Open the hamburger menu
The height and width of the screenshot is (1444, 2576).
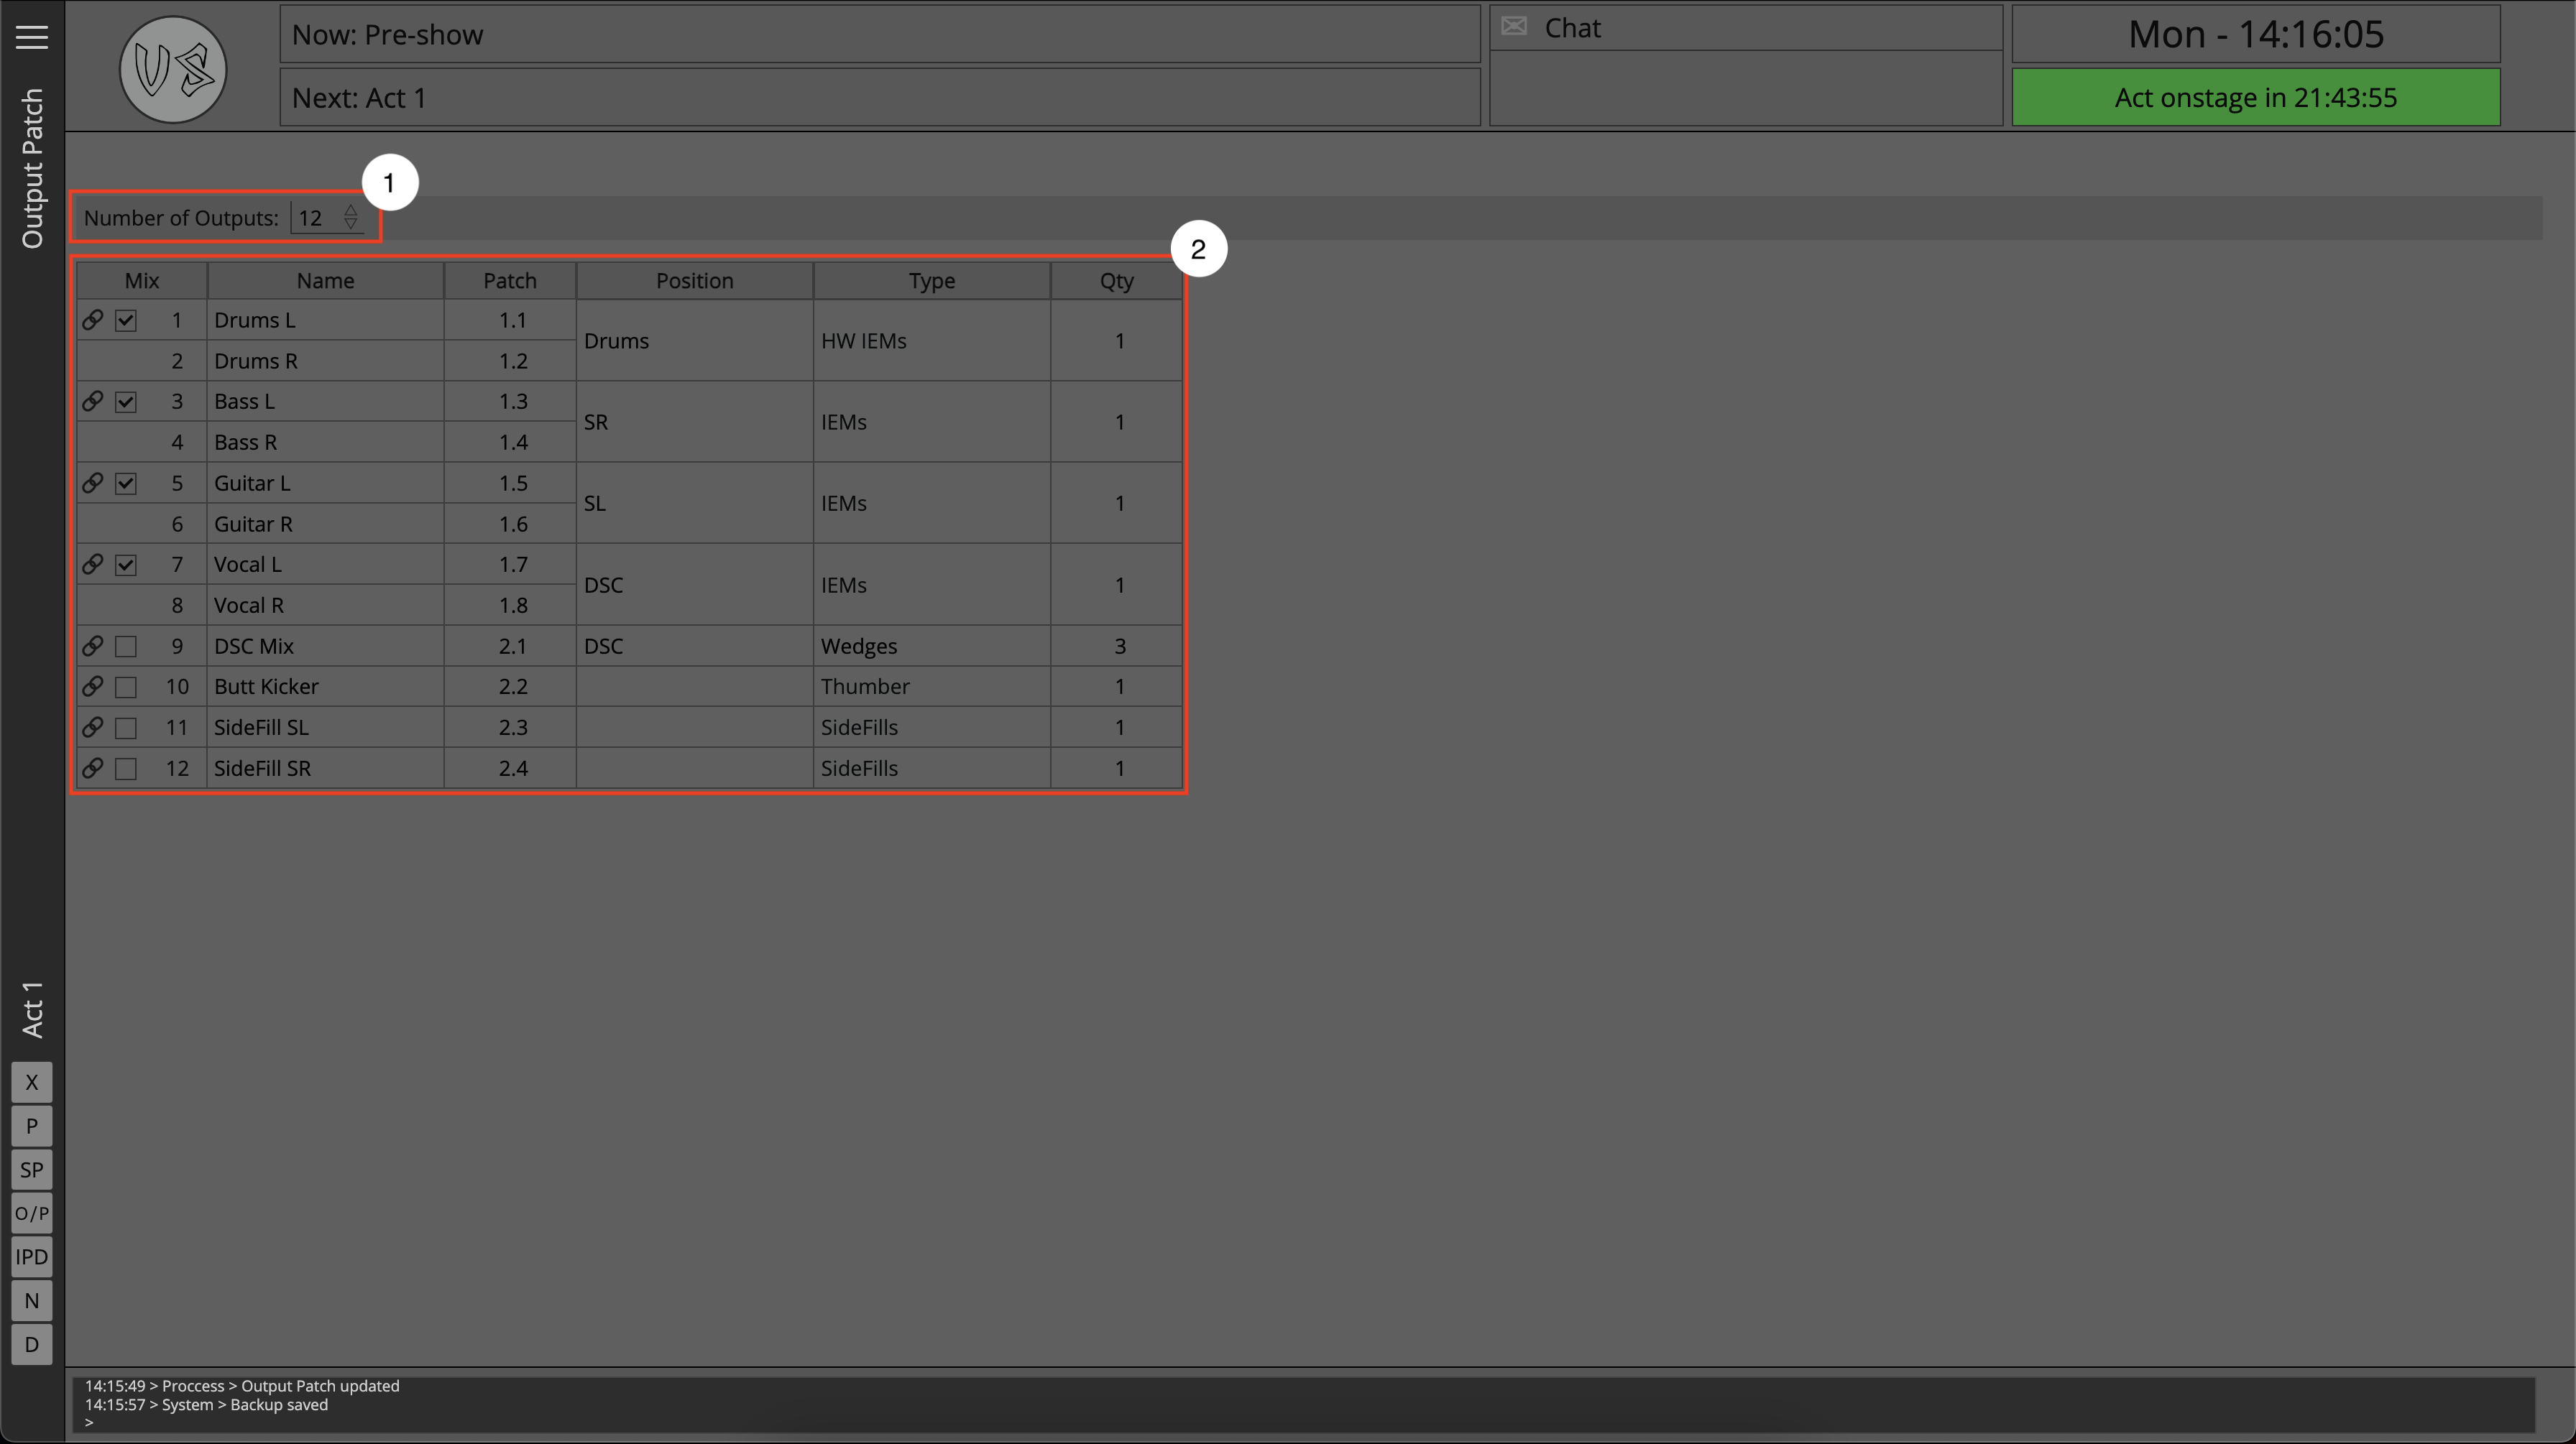32,37
